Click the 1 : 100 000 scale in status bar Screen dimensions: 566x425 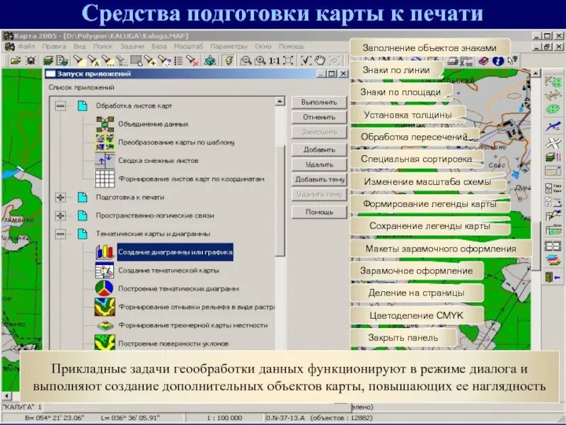(x=224, y=418)
